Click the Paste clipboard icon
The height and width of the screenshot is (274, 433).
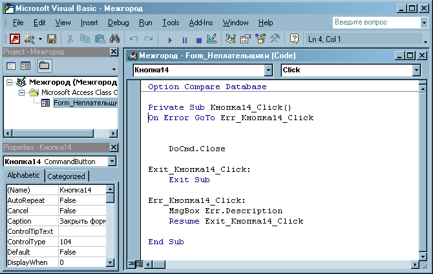pos(100,39)
